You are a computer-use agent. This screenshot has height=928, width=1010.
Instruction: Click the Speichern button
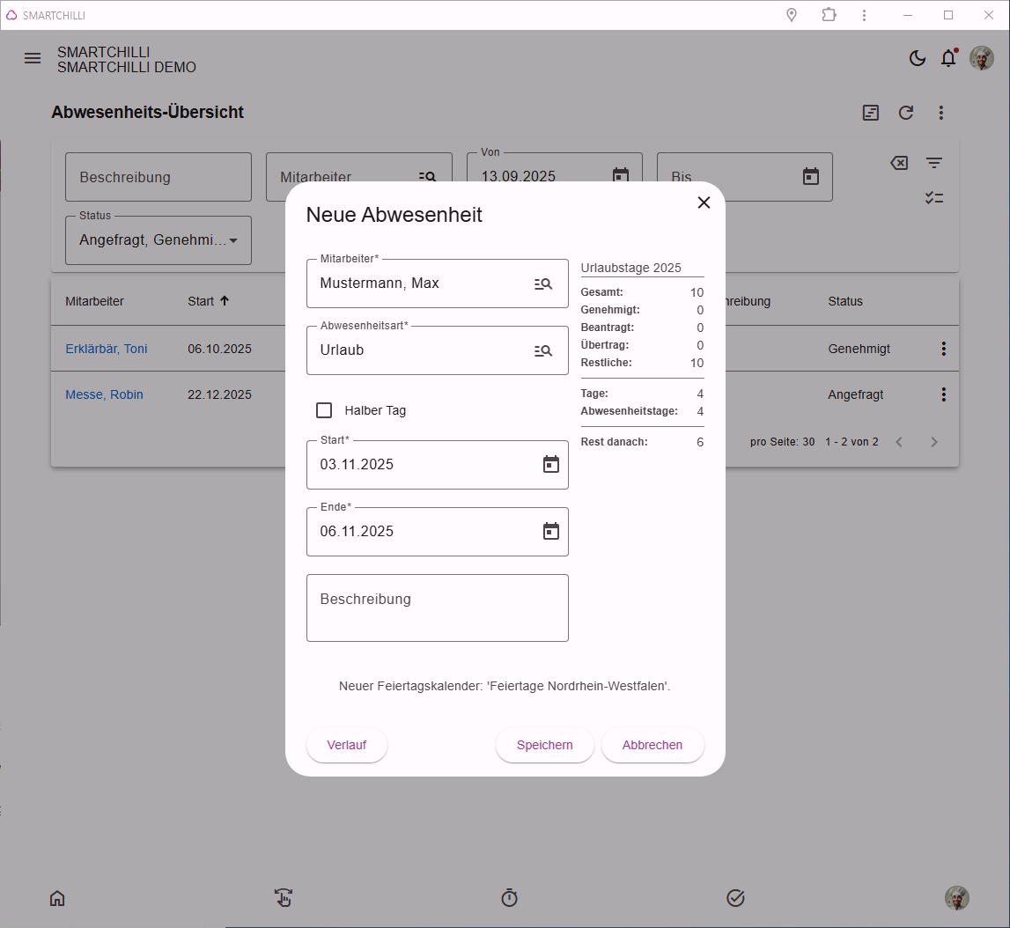[544, 745]
